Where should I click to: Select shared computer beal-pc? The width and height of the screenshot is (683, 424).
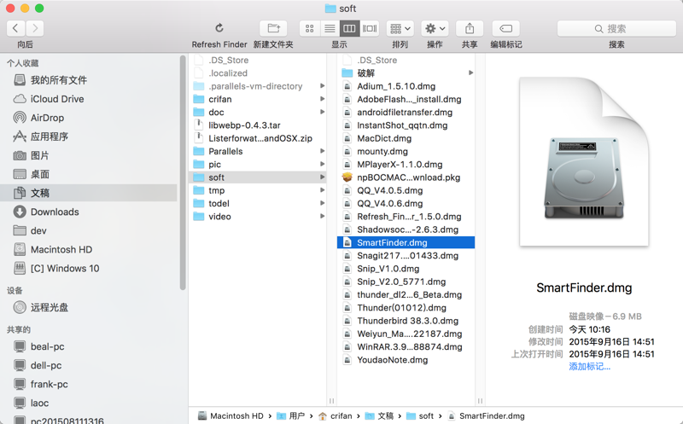[90, 346]
